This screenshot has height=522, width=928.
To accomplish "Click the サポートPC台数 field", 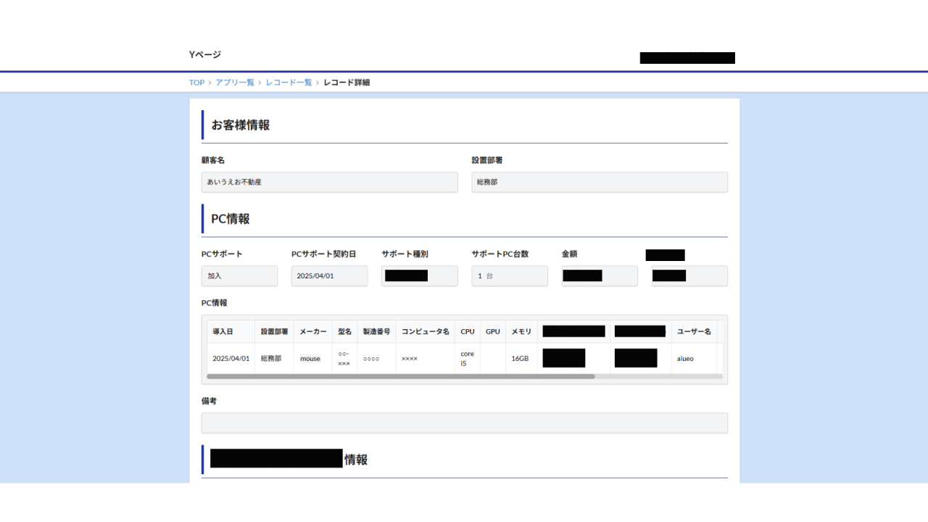I will (509, 276).
